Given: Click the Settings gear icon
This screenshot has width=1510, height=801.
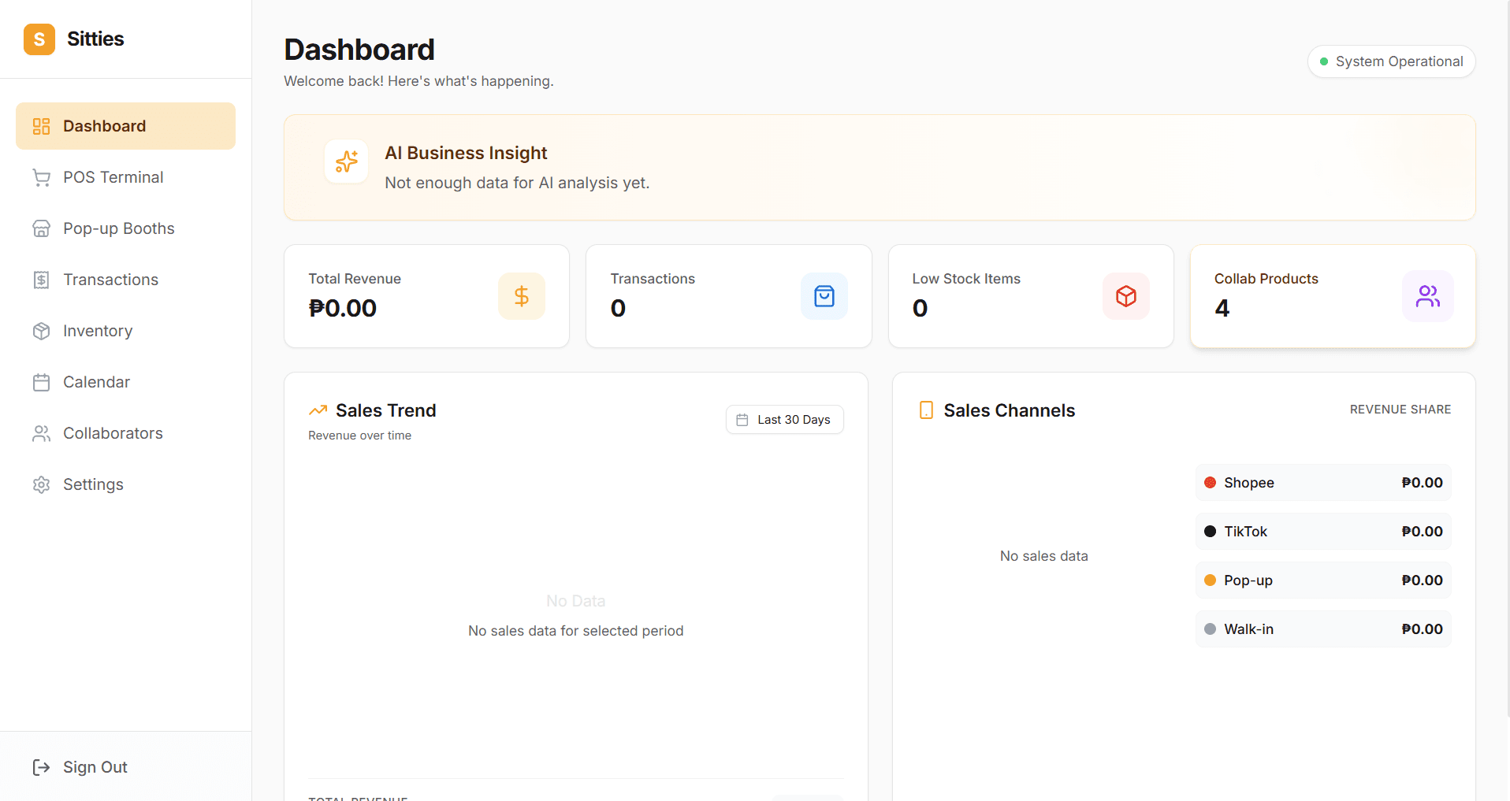Looking at the screenshot, I should (41, 484).
